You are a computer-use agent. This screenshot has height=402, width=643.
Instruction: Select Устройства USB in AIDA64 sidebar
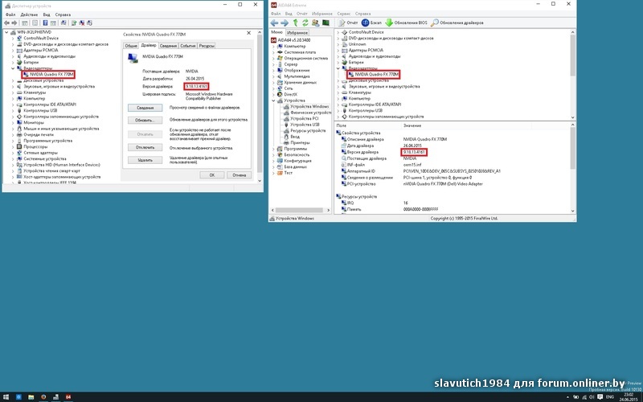tap(305, 125)
